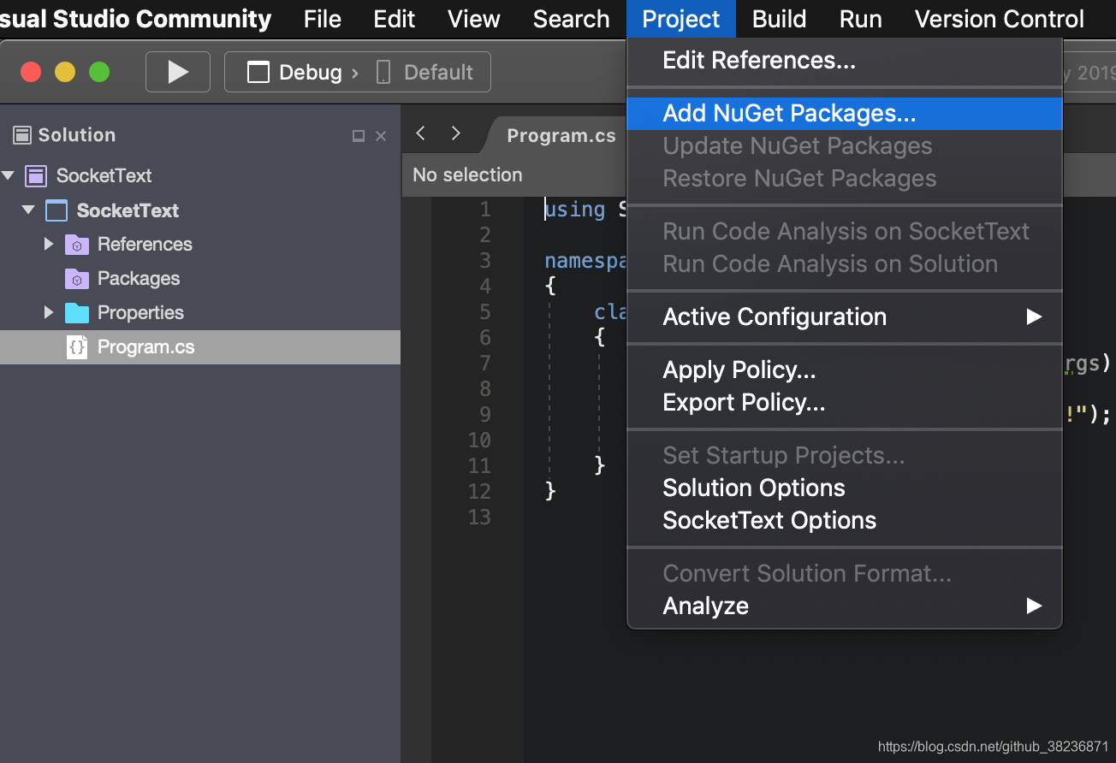1116x763 pixels.
Task: Click the Debug window icon in toolbar
Action: point(258,73)
